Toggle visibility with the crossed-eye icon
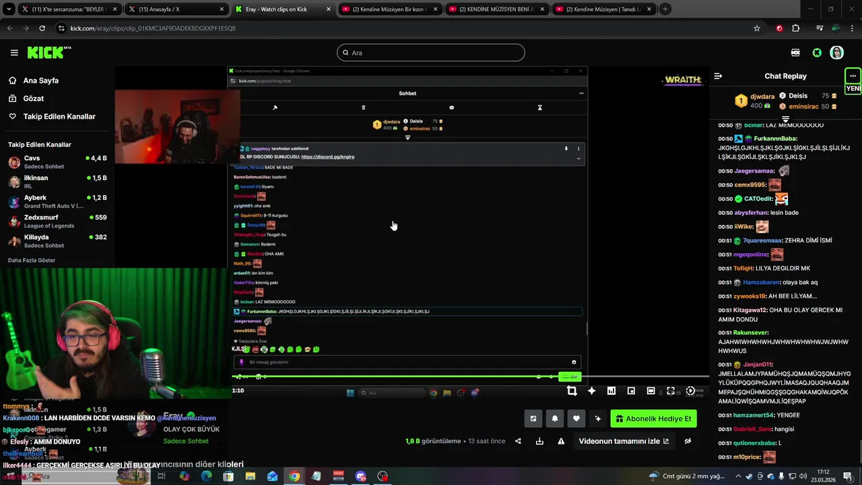 [x=688, y=441]
